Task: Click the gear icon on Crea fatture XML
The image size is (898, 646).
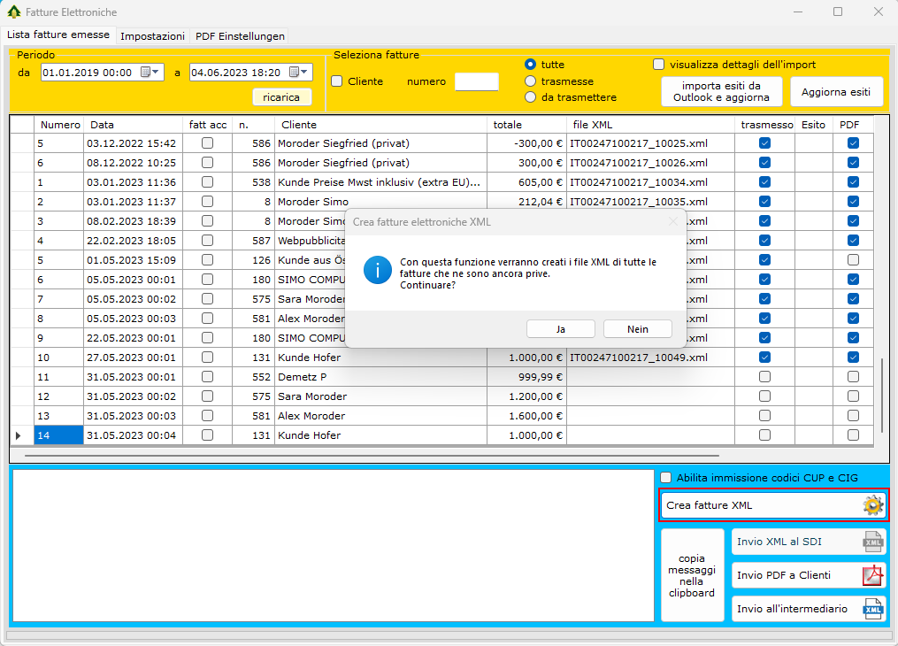Action: (872, 505)
